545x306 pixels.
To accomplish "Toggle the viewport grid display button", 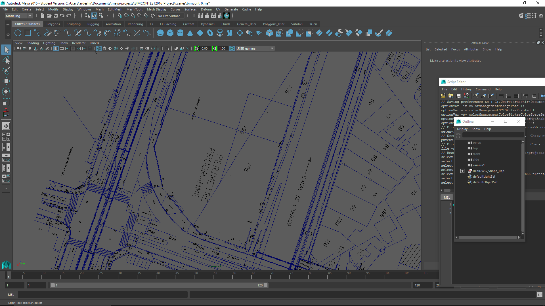I will [56, 48].
